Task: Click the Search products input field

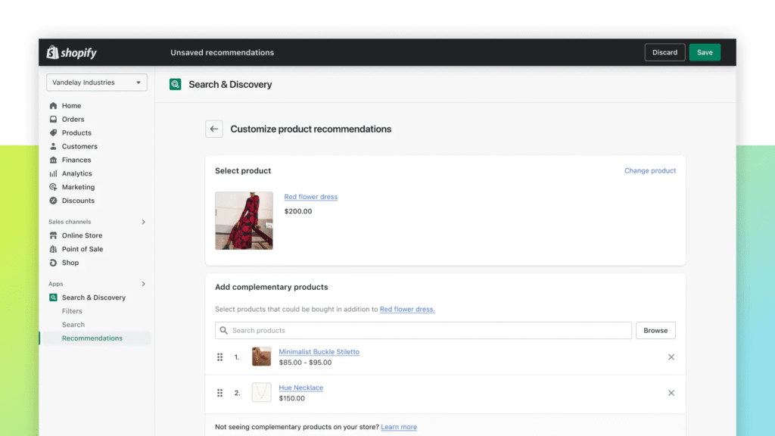Action: [x=423, y=330]
